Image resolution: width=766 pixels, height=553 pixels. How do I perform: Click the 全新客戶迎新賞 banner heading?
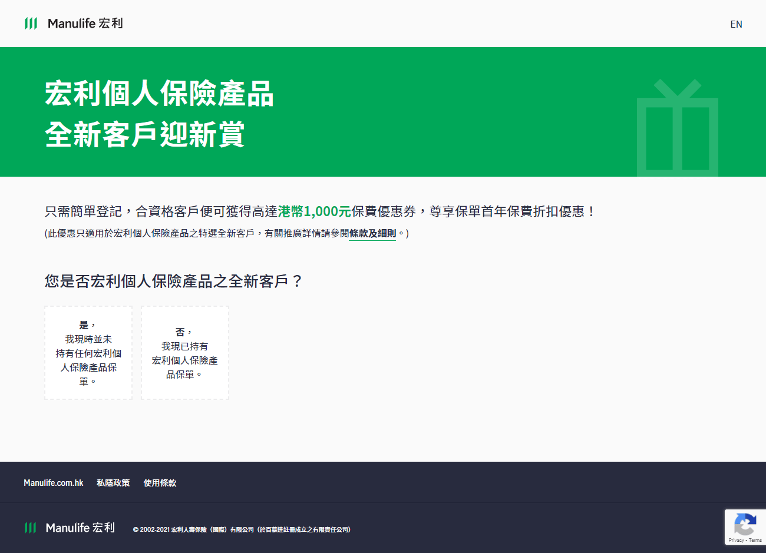pos(145,134)
